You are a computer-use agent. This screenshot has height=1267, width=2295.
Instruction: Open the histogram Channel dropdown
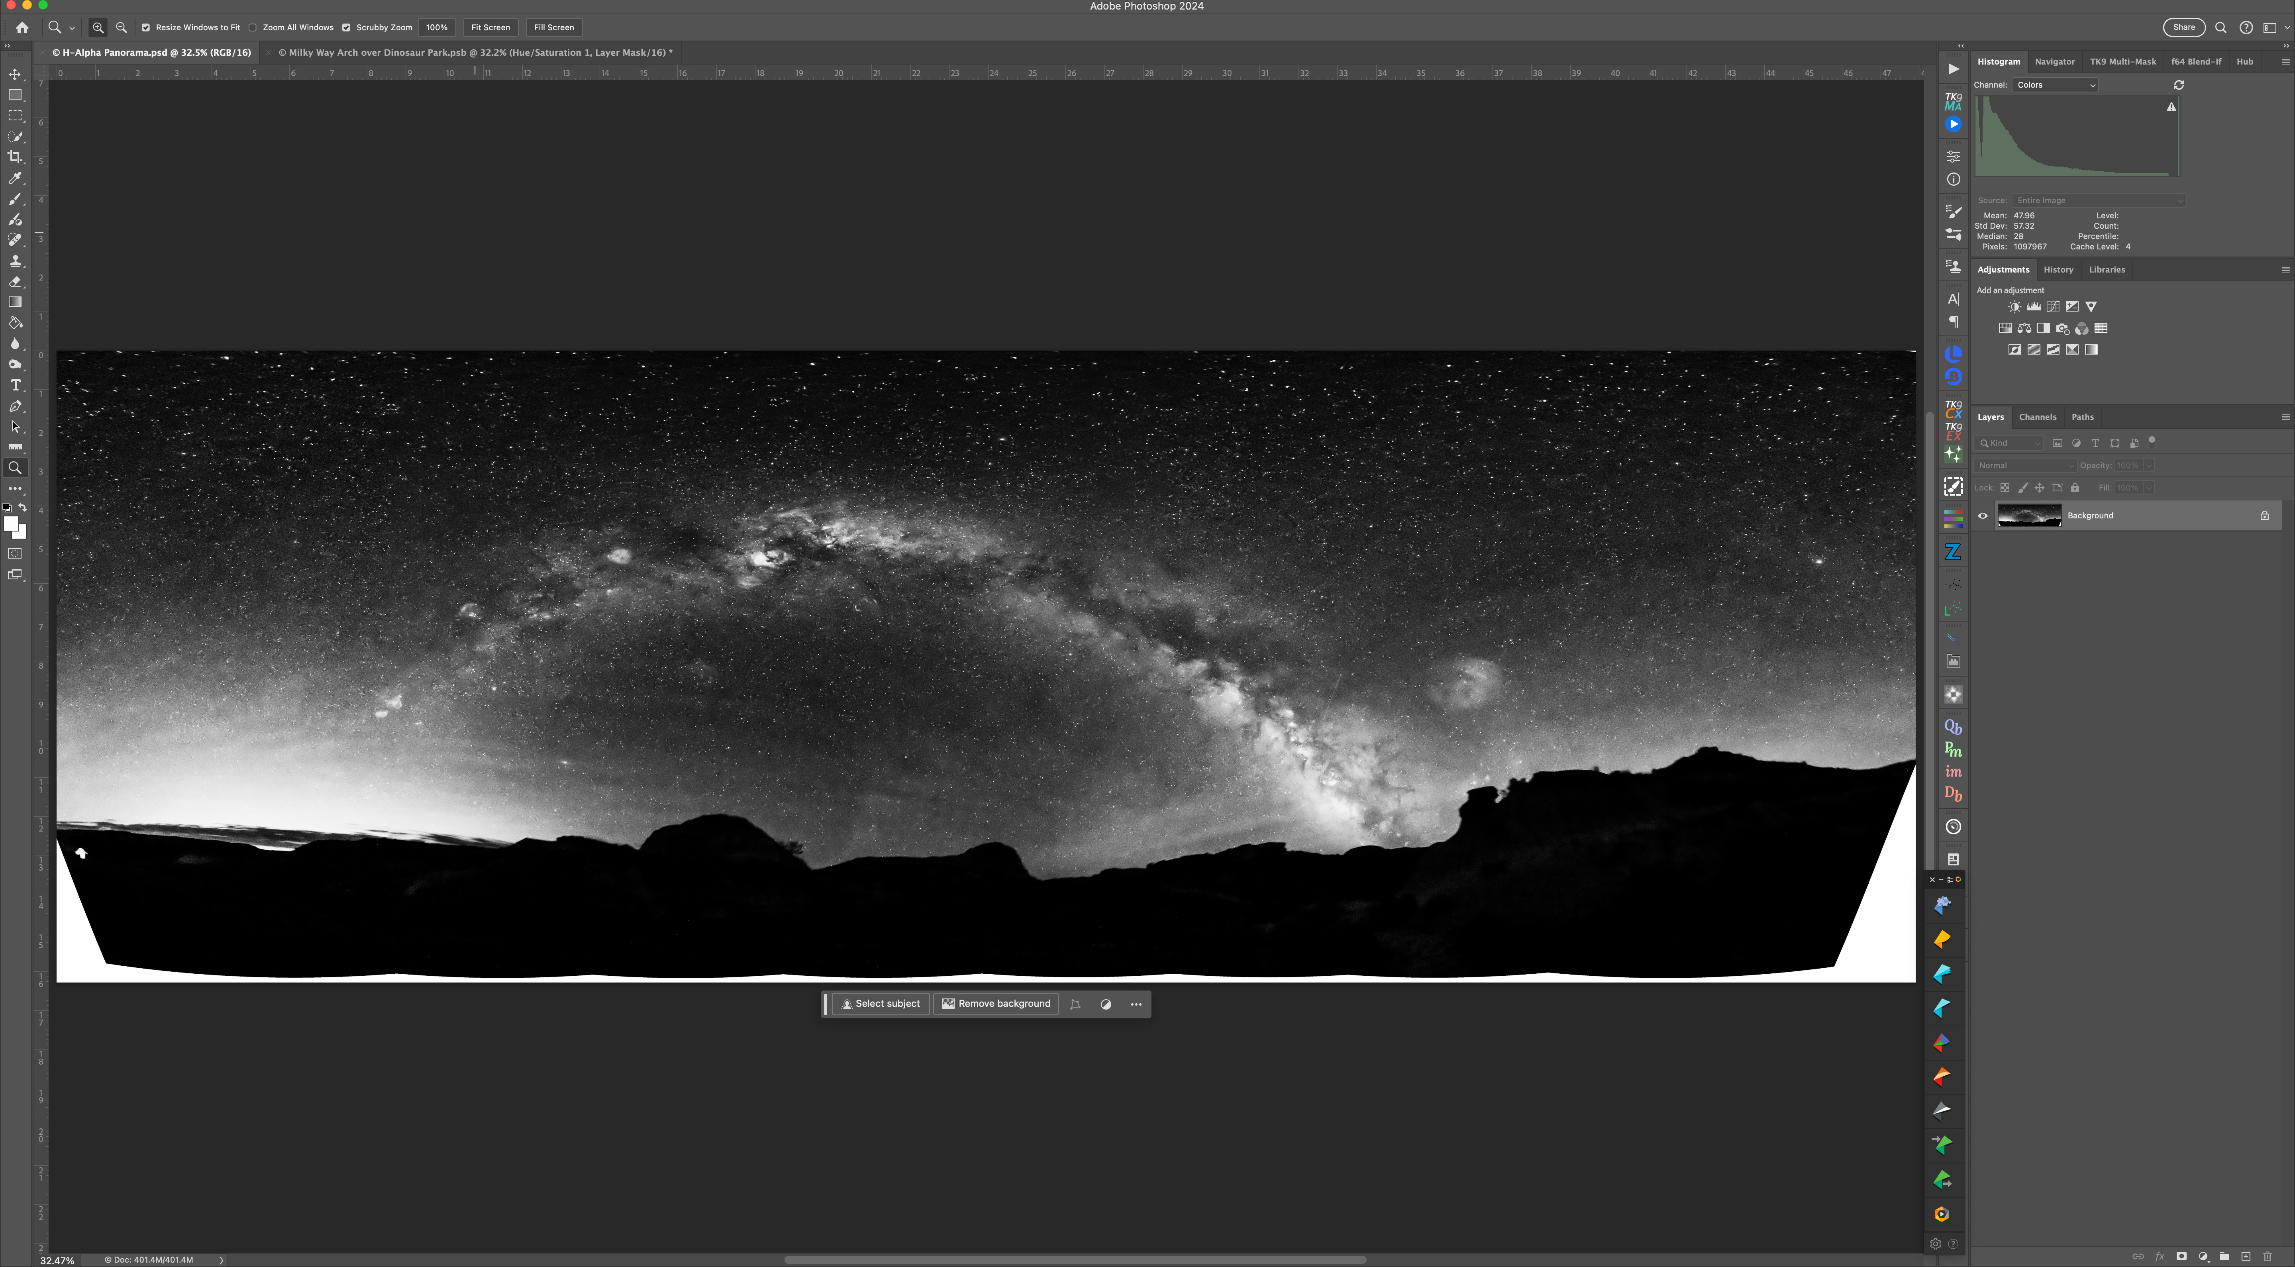pyautogui.click(x=2056, y=84)
